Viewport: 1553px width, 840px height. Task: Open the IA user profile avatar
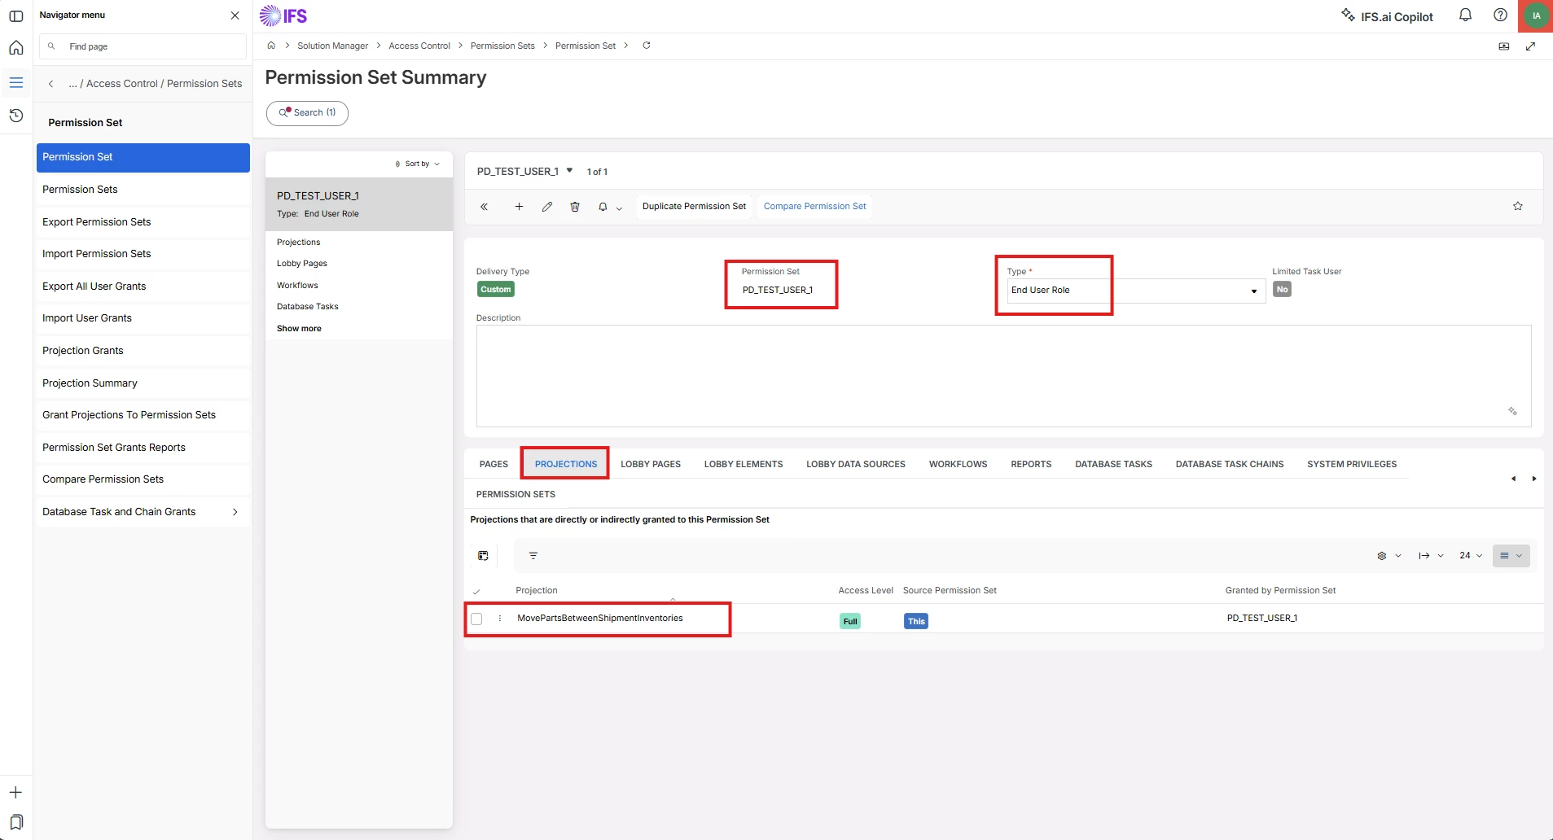click(x=1537, y=15)
